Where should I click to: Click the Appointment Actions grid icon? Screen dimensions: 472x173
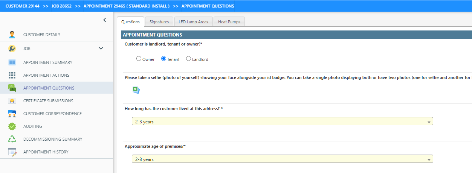pos(12,75)
